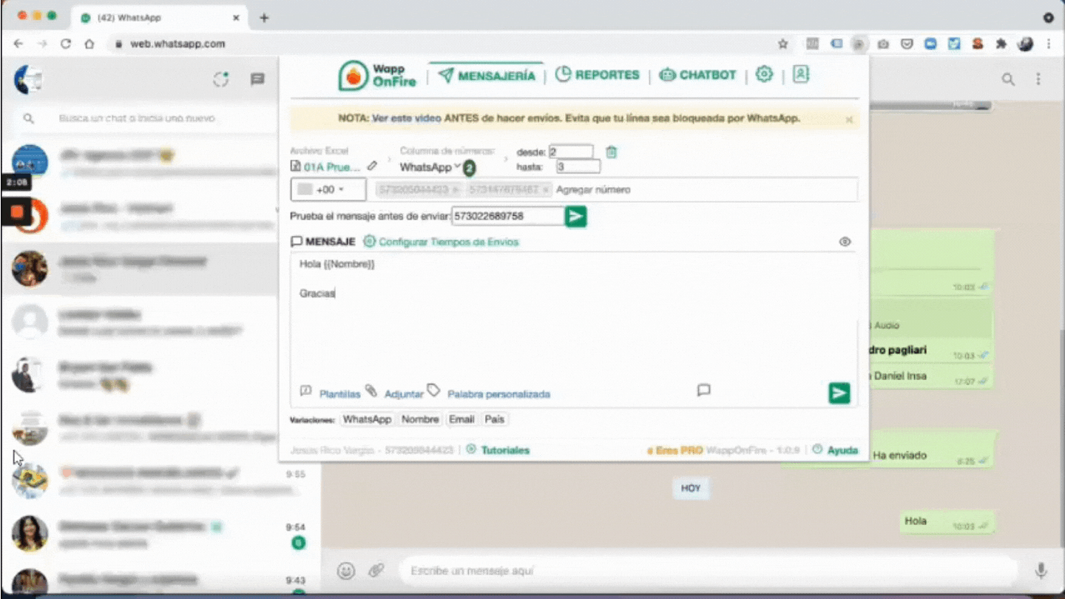Send the bulk message with bottom green arrow
Viewport: 1065px width, 599px height.
point(839,393)
